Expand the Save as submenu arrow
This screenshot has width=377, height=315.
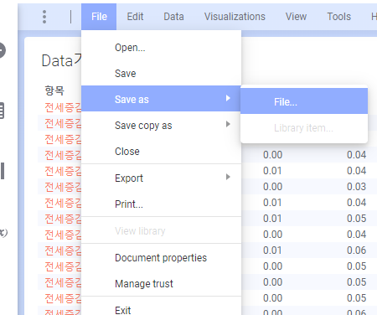tap(228, 98)
